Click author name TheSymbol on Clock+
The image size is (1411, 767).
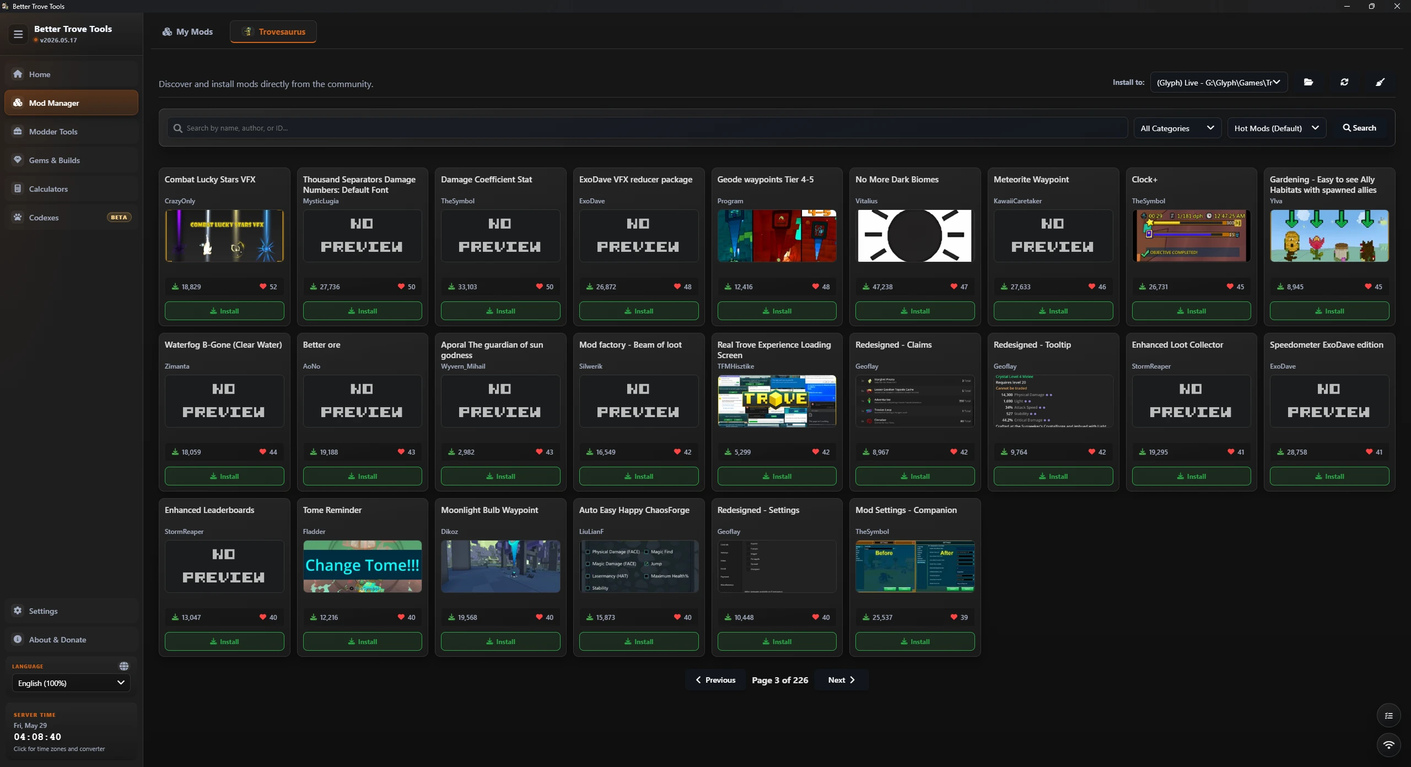coord(1148,201)
